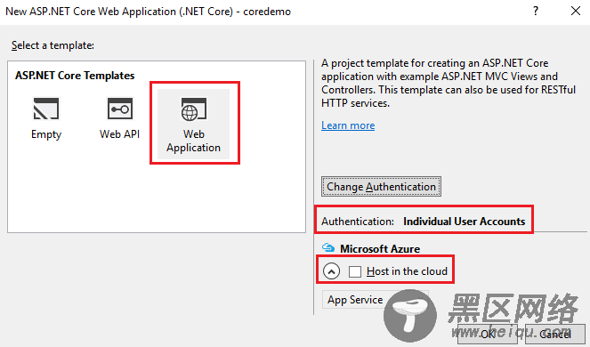Image resolution: width=590 pixels, height=347 pixels.
Task: Open the App Service dropdown
Action: tap(376, 300)
